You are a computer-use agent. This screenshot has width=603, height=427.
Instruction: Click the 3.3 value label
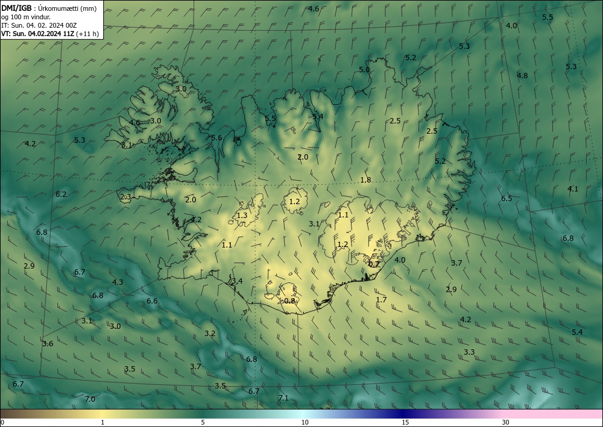[x=469, y=352]
